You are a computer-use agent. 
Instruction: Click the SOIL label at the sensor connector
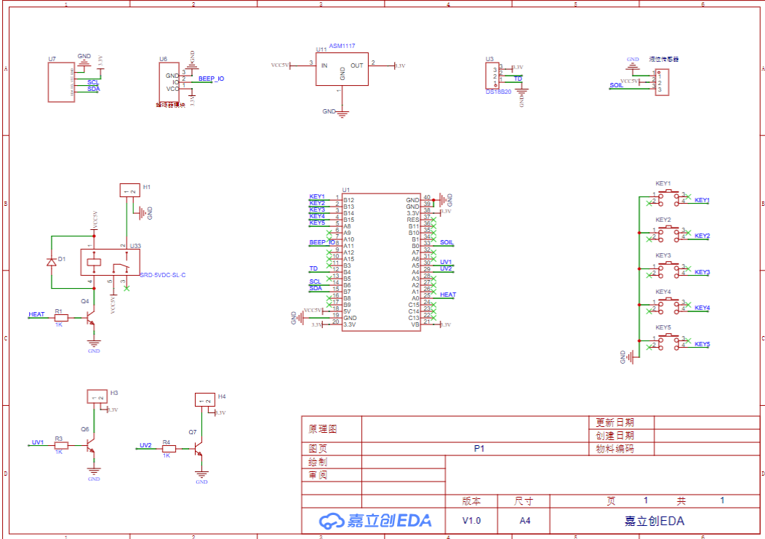click(616, 85)
